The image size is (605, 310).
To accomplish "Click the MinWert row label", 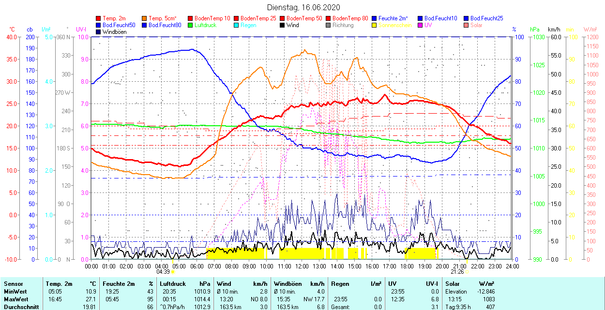I will coord(15,292).
